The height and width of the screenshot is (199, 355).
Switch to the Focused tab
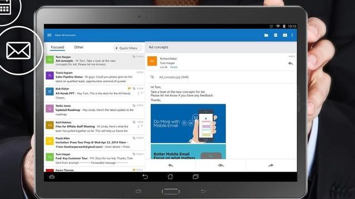(57, 47)
